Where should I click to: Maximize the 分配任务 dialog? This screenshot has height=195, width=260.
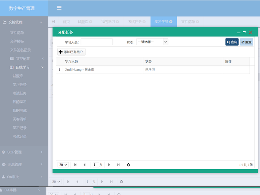(x=244, y=32)
